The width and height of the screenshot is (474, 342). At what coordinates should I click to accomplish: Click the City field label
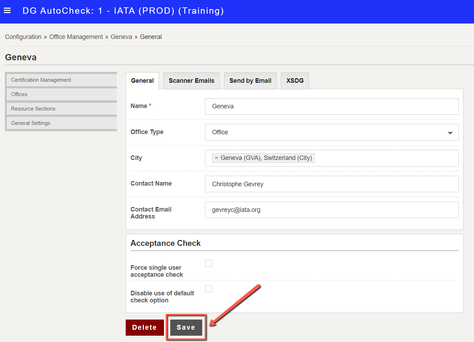click(136, 158)
